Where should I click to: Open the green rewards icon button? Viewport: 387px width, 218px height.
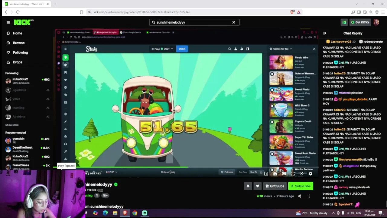[x=344, y=22]
